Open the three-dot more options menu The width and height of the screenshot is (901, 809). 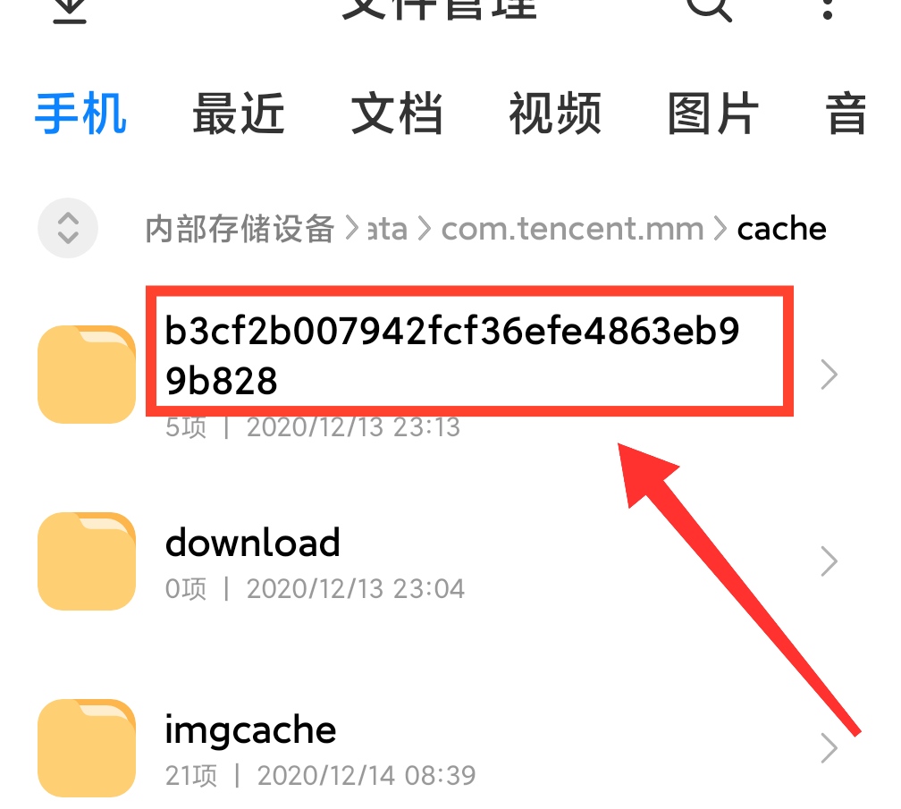tap(828, 8)
